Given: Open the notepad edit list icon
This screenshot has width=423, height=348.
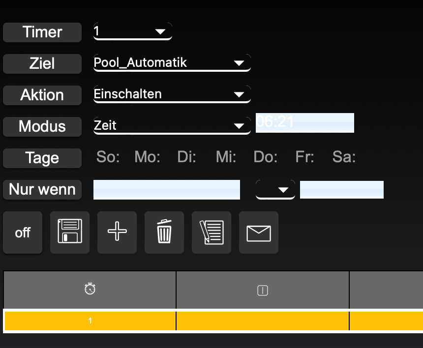Looking at the screenshot, I should click(211, 232).
